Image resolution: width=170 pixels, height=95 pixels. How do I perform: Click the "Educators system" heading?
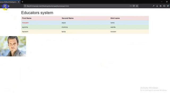pyautogui.click(x=37, y=13)
